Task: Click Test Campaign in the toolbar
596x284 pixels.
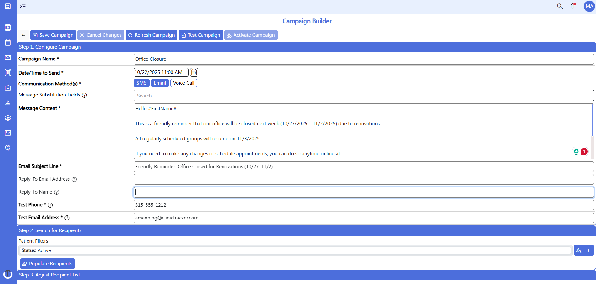Action: pyautogui.click(x=201, y=35)
